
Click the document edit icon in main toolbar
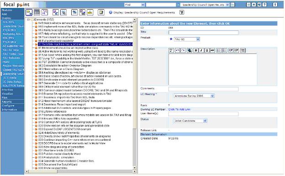click(x=101, y=12)
